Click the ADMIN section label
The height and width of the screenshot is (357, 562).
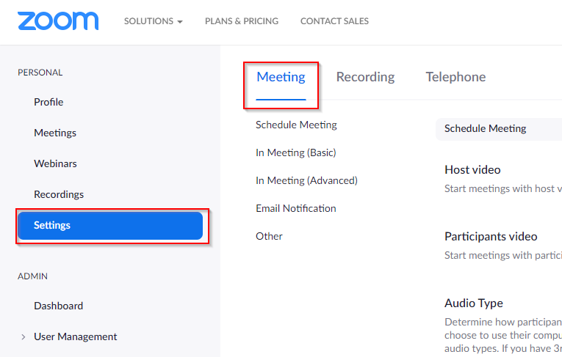[x=32, y=276]
